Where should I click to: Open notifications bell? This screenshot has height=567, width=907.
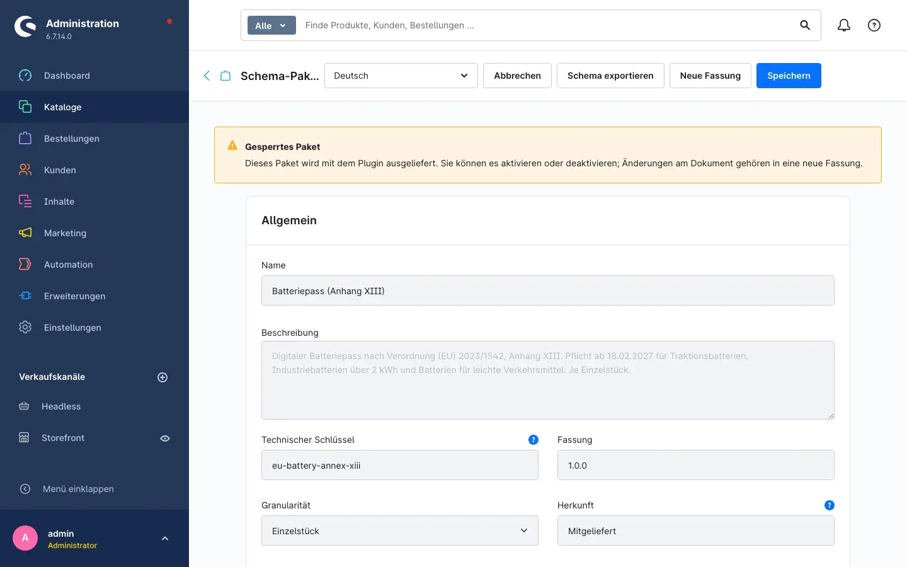coord(844,25)
